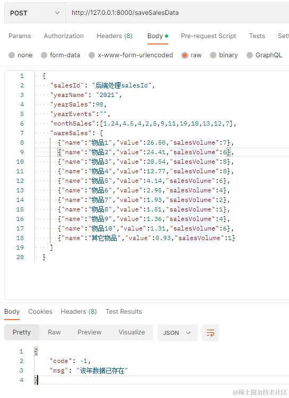289x398 pixels.
Task: Click the response -1 code value
Action: point(84,361)
